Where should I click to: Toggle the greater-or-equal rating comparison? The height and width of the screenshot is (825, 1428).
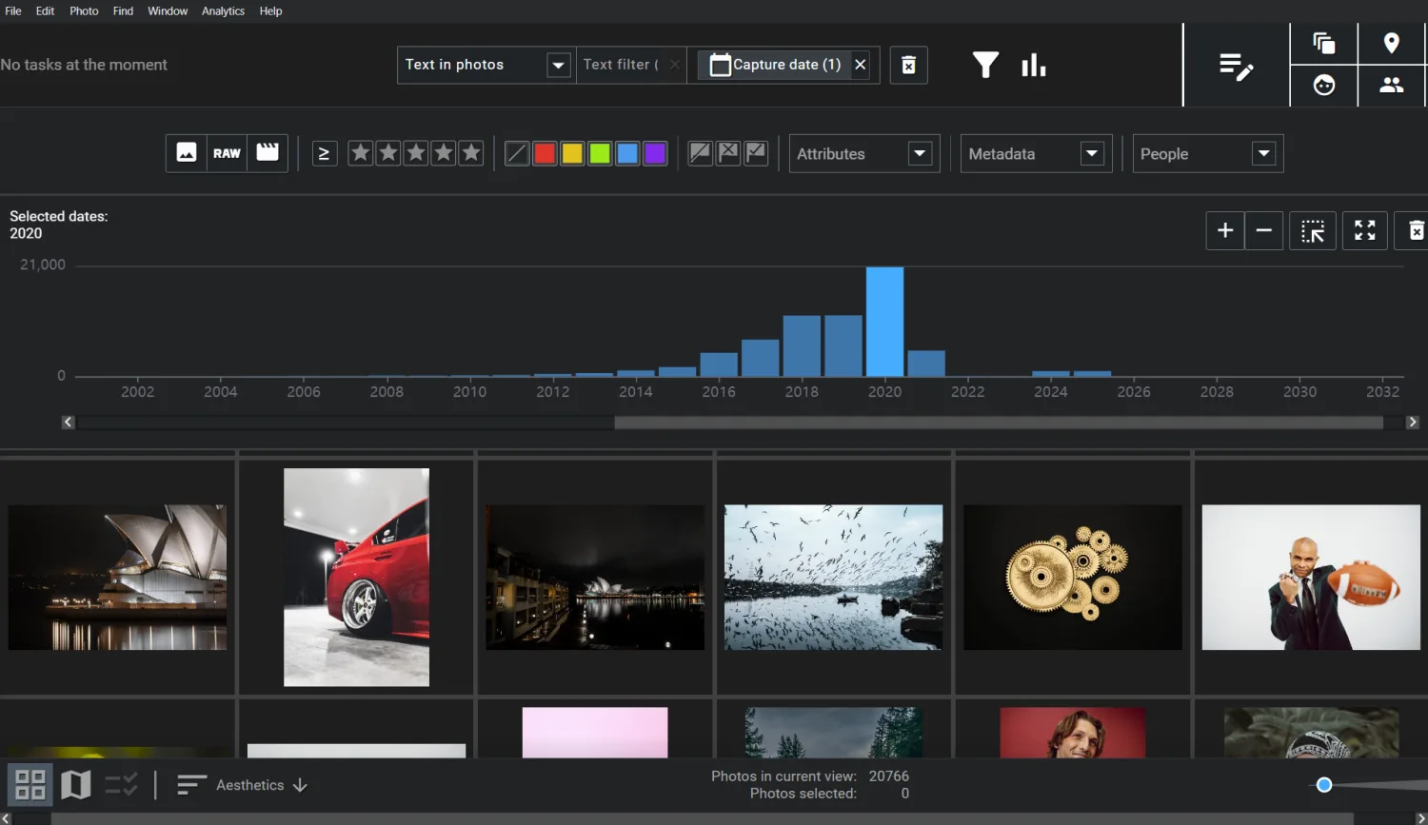(324, 153)
